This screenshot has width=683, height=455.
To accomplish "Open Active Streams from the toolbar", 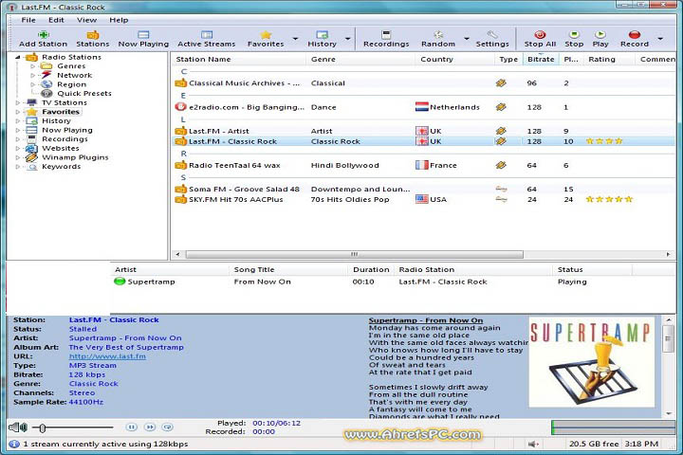I will click(x=207, y=38).
